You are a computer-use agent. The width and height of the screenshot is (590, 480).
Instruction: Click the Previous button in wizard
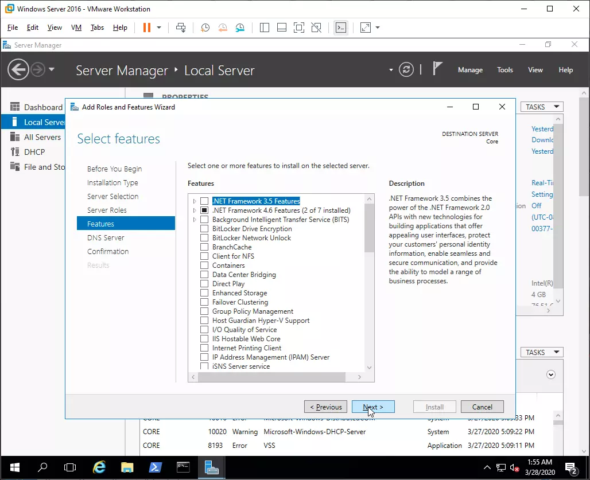pyautogui.click(x=325, y=407)
